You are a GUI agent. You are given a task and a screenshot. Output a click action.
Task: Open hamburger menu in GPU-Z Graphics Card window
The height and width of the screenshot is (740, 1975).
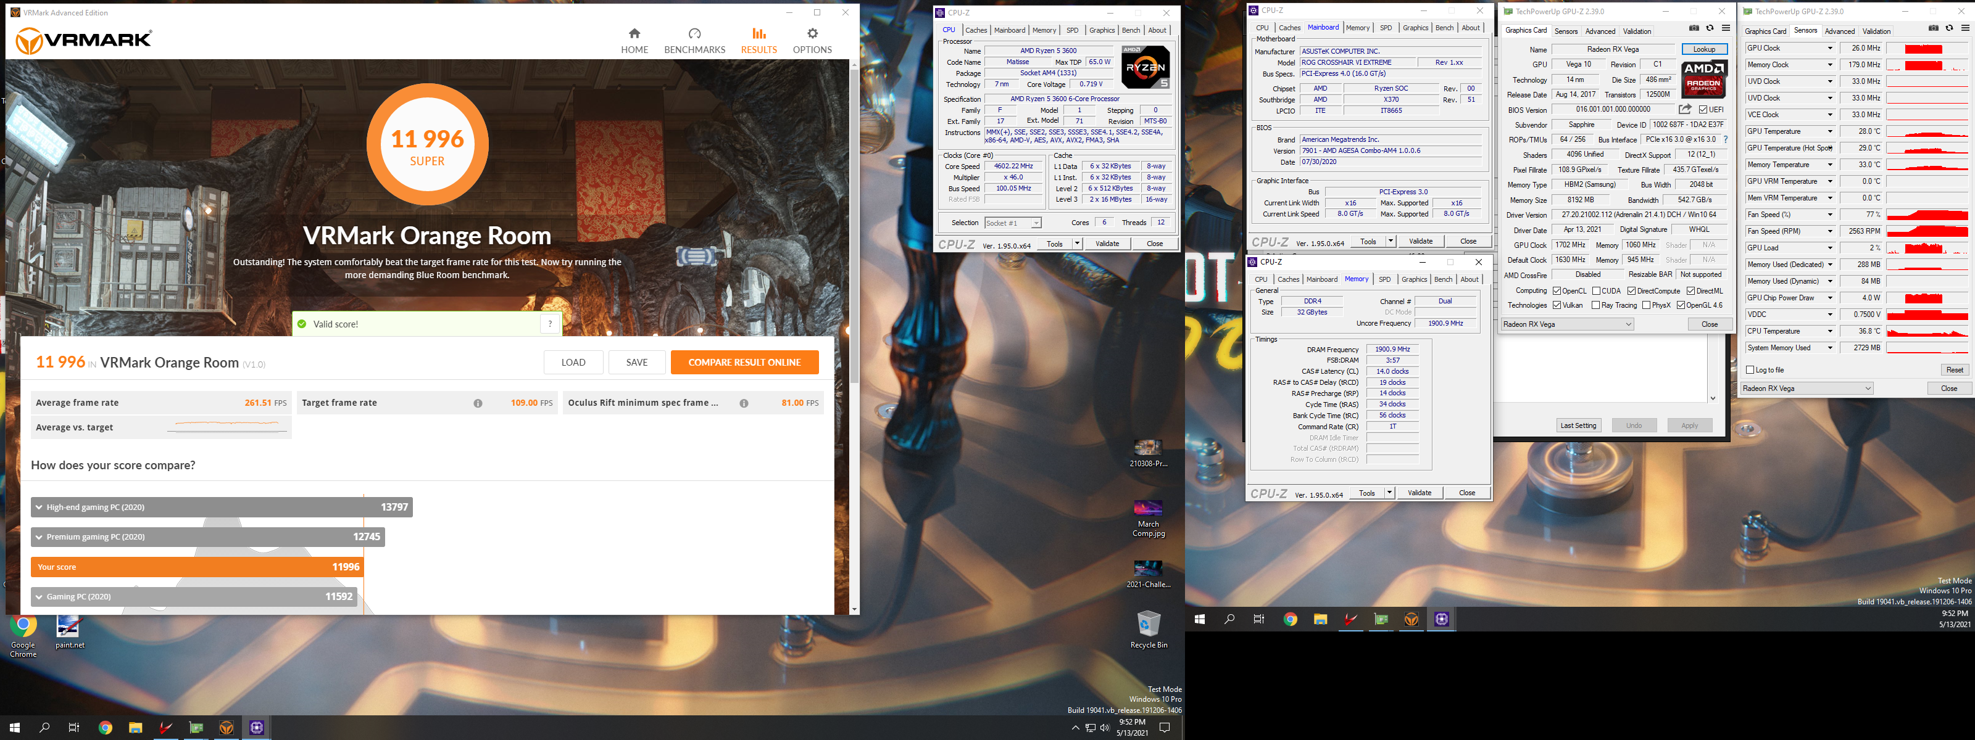(1726, 28)
